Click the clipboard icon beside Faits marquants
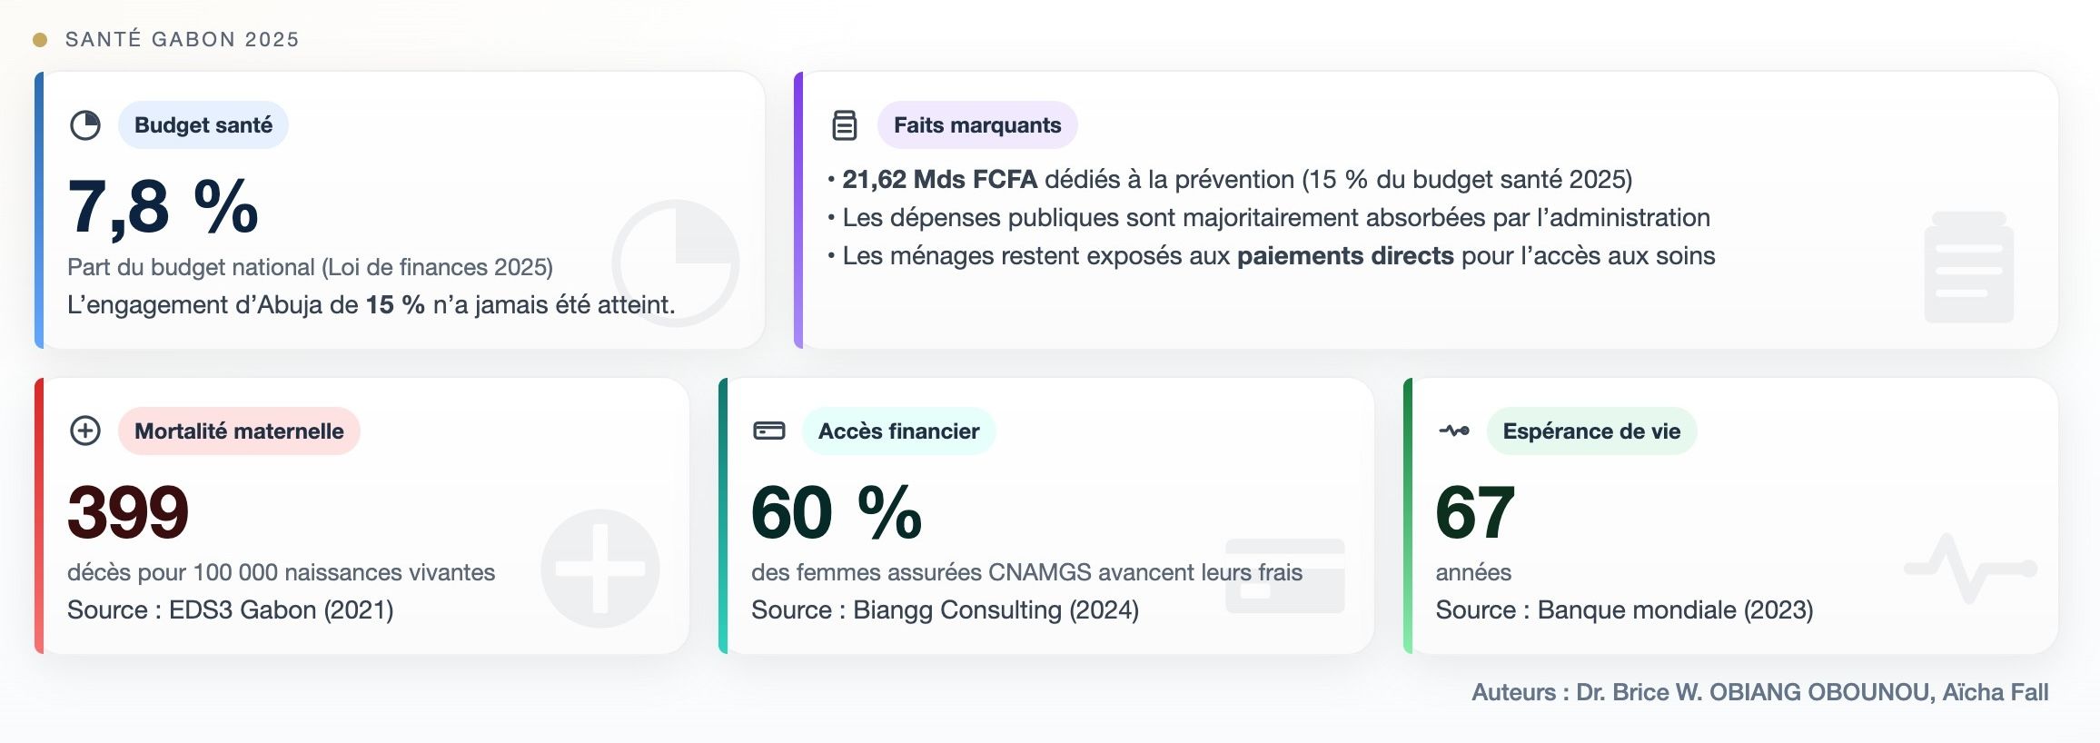The image size is (2100, 743). (x=845, y=125)
